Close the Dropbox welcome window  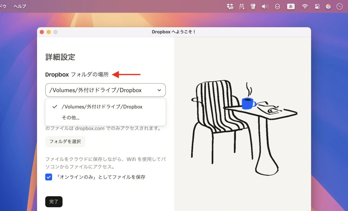(42, 32)
